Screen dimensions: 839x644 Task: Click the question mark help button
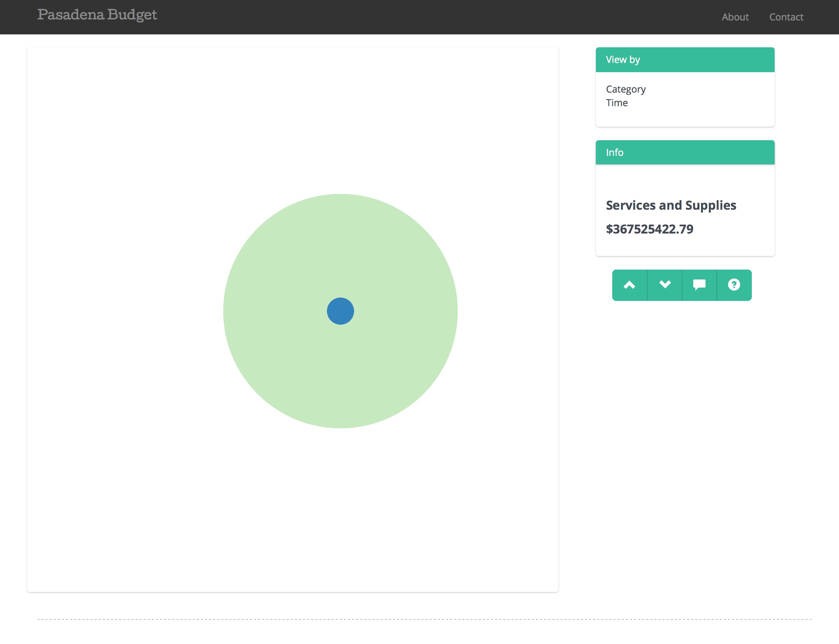pyautogui.click(x=734, y=285)
